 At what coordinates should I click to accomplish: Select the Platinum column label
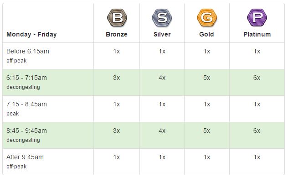(x=257, y=34)
